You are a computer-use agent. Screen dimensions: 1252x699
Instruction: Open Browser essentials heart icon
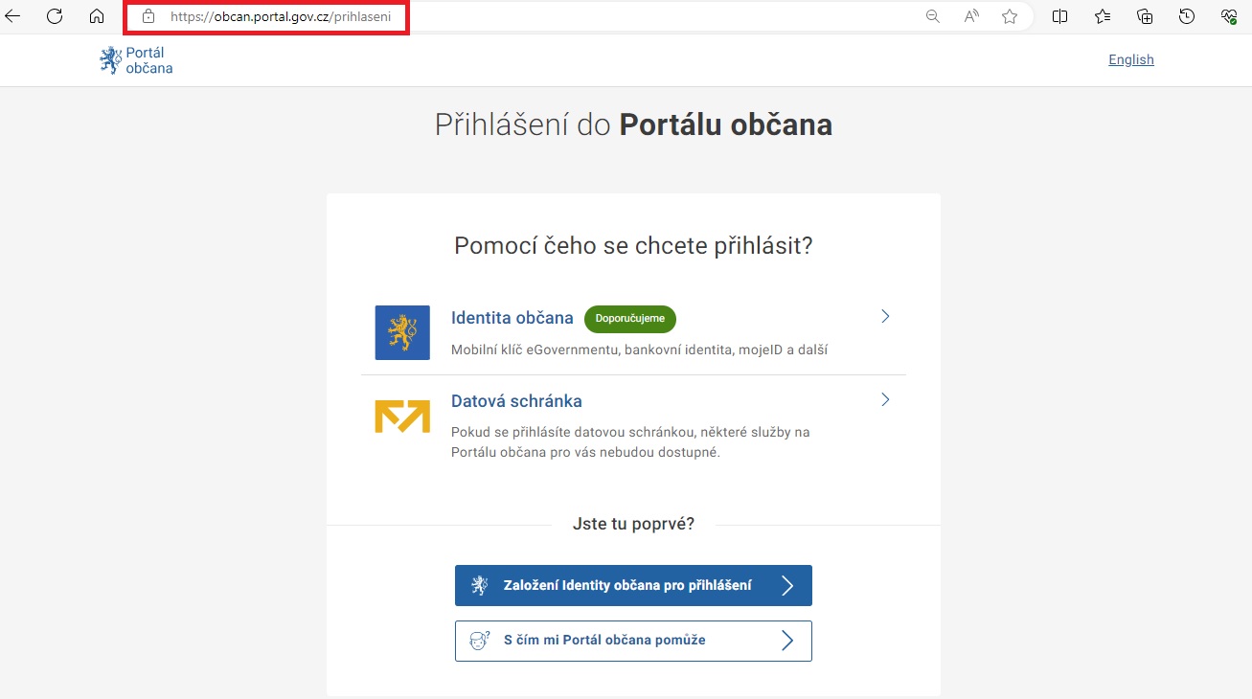click(1229, 16)
